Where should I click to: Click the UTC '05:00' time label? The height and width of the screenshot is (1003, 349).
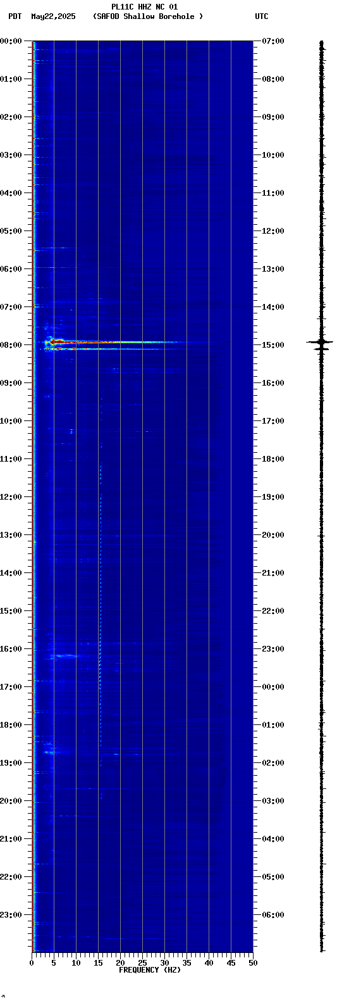coord(273,877)
